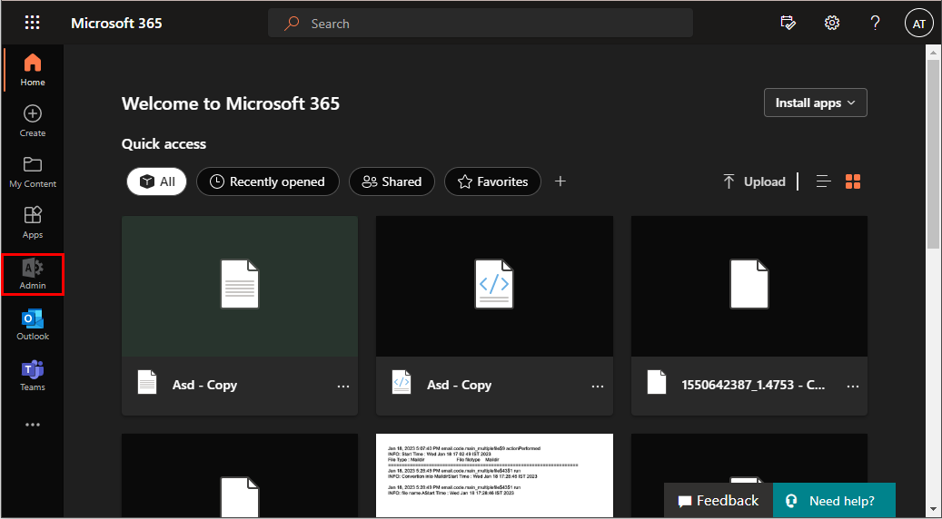
Task: Open Apps in the sidebar
Action: coord(33,223)
